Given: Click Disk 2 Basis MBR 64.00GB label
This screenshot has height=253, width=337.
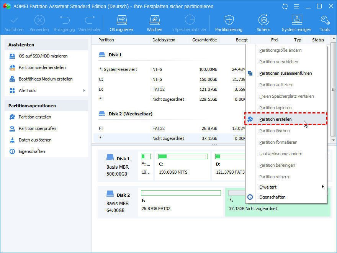Looking at the screenshot, I should tap(118, 202).
